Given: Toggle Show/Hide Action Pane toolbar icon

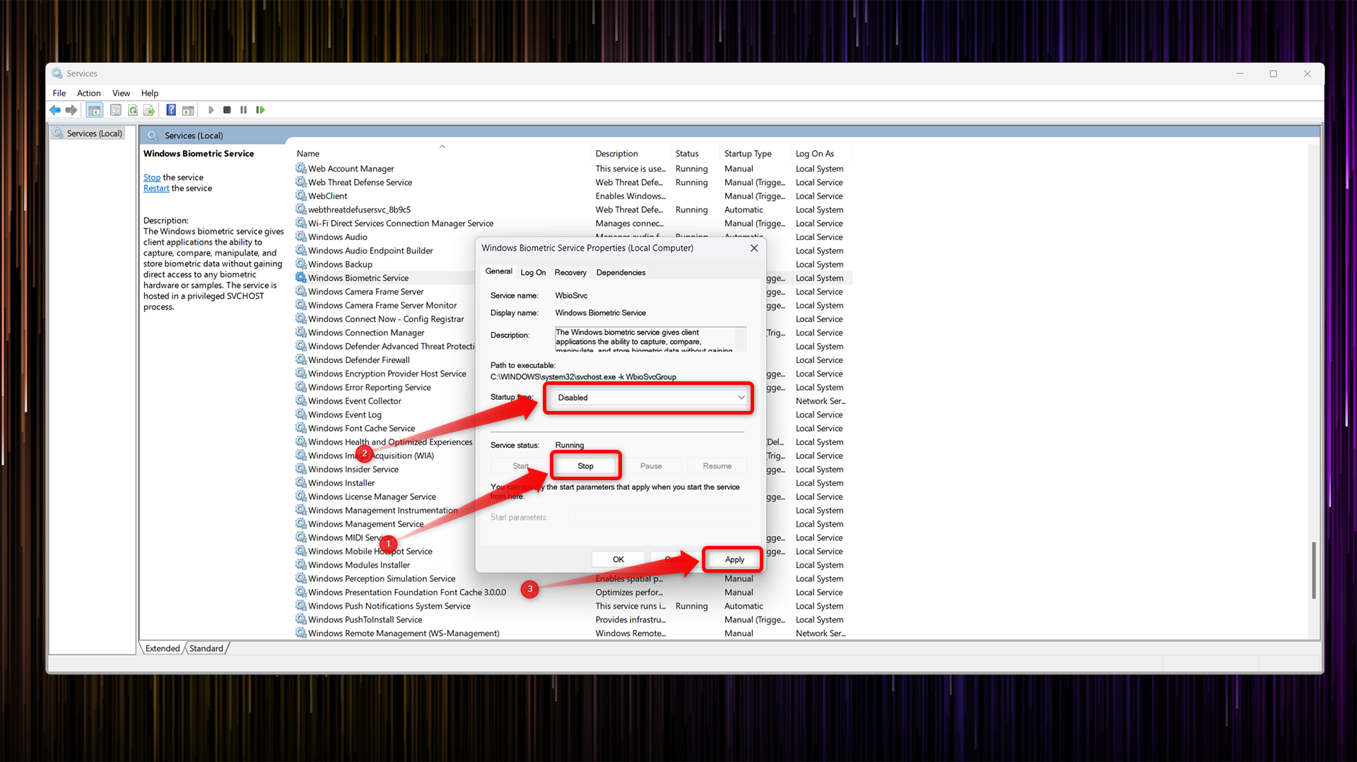Looking at the screenshot, I should point(188,110).
